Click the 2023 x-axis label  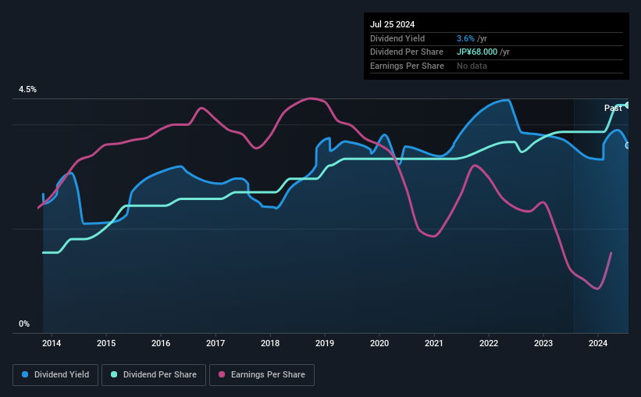tap(543, 343)
